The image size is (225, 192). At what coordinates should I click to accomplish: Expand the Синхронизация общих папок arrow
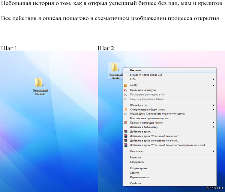213,109
